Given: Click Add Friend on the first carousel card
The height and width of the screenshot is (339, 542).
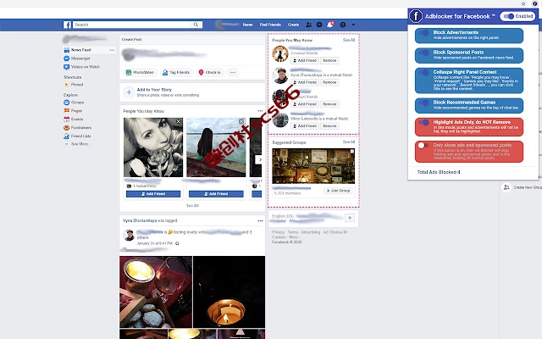Looking at the screenshot, I should tap(153, 194).
